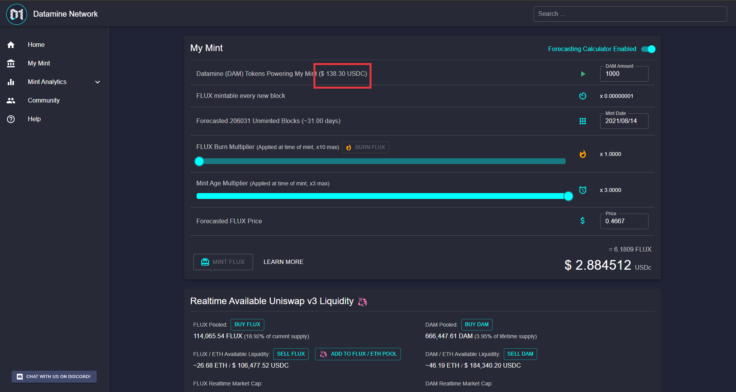Toggle the Forecasting Calculator Enabled switch
The width and height of the screenshot is (736, 392).
(x=649, y=49)
